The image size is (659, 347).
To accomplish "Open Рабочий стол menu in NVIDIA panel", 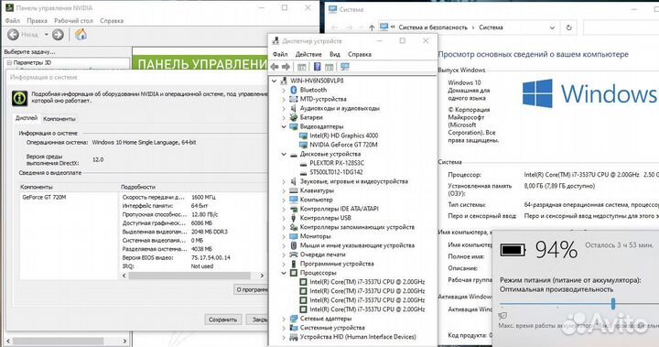I will click(x=73, y=21).
